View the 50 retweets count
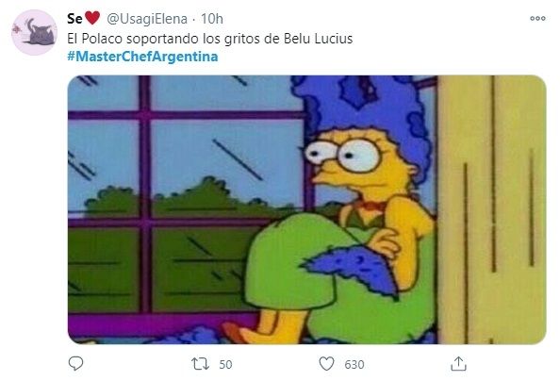 (225, 364)
